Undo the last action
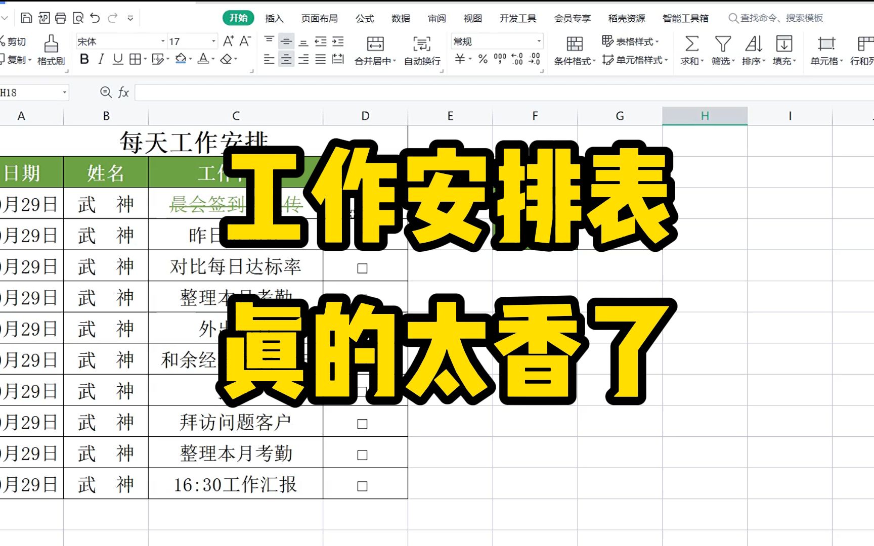 coord(96,18)
